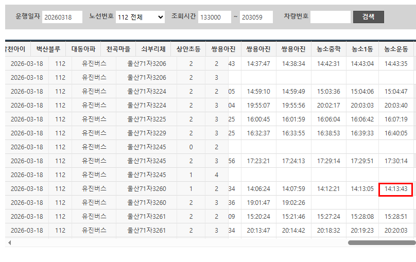Click the 농소운동 column header
The image size is (416, 262).
tap(396, 49)
